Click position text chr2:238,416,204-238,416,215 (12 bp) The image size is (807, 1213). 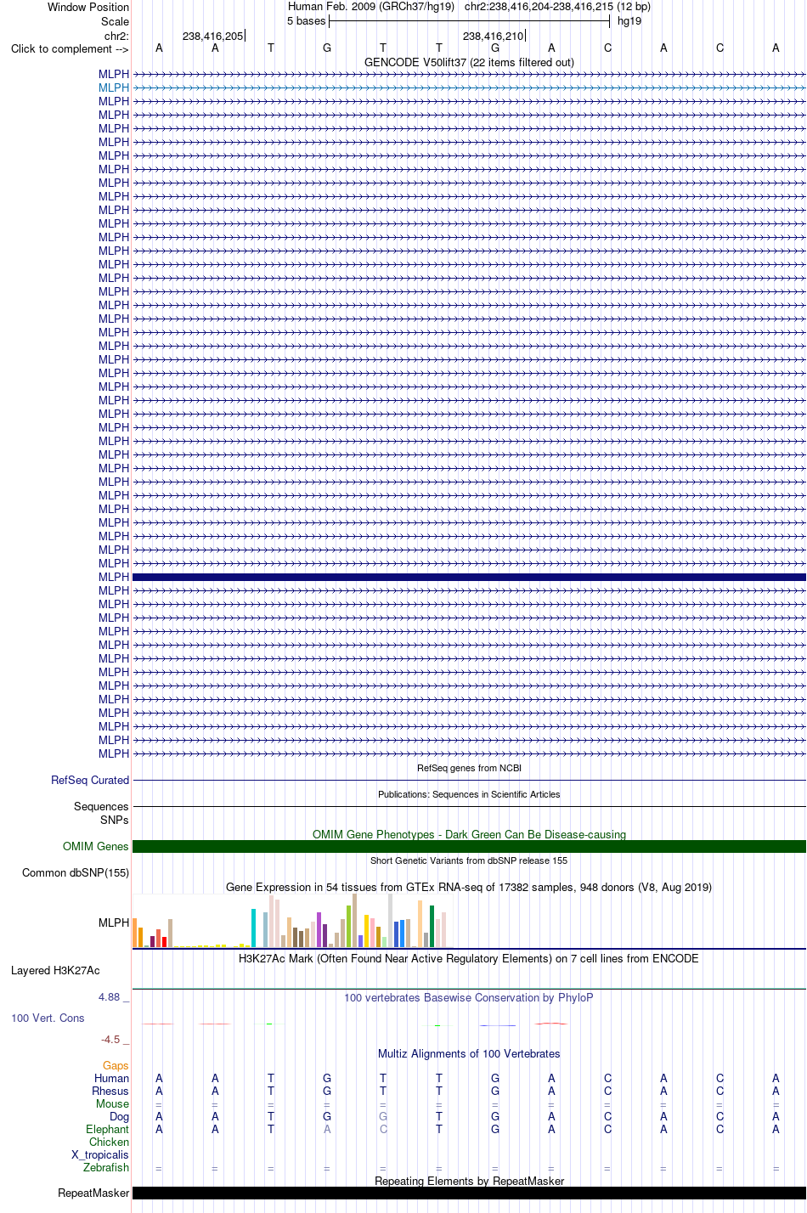point(557,6)
